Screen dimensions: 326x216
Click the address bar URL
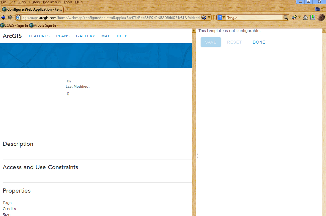pos(111,17)
